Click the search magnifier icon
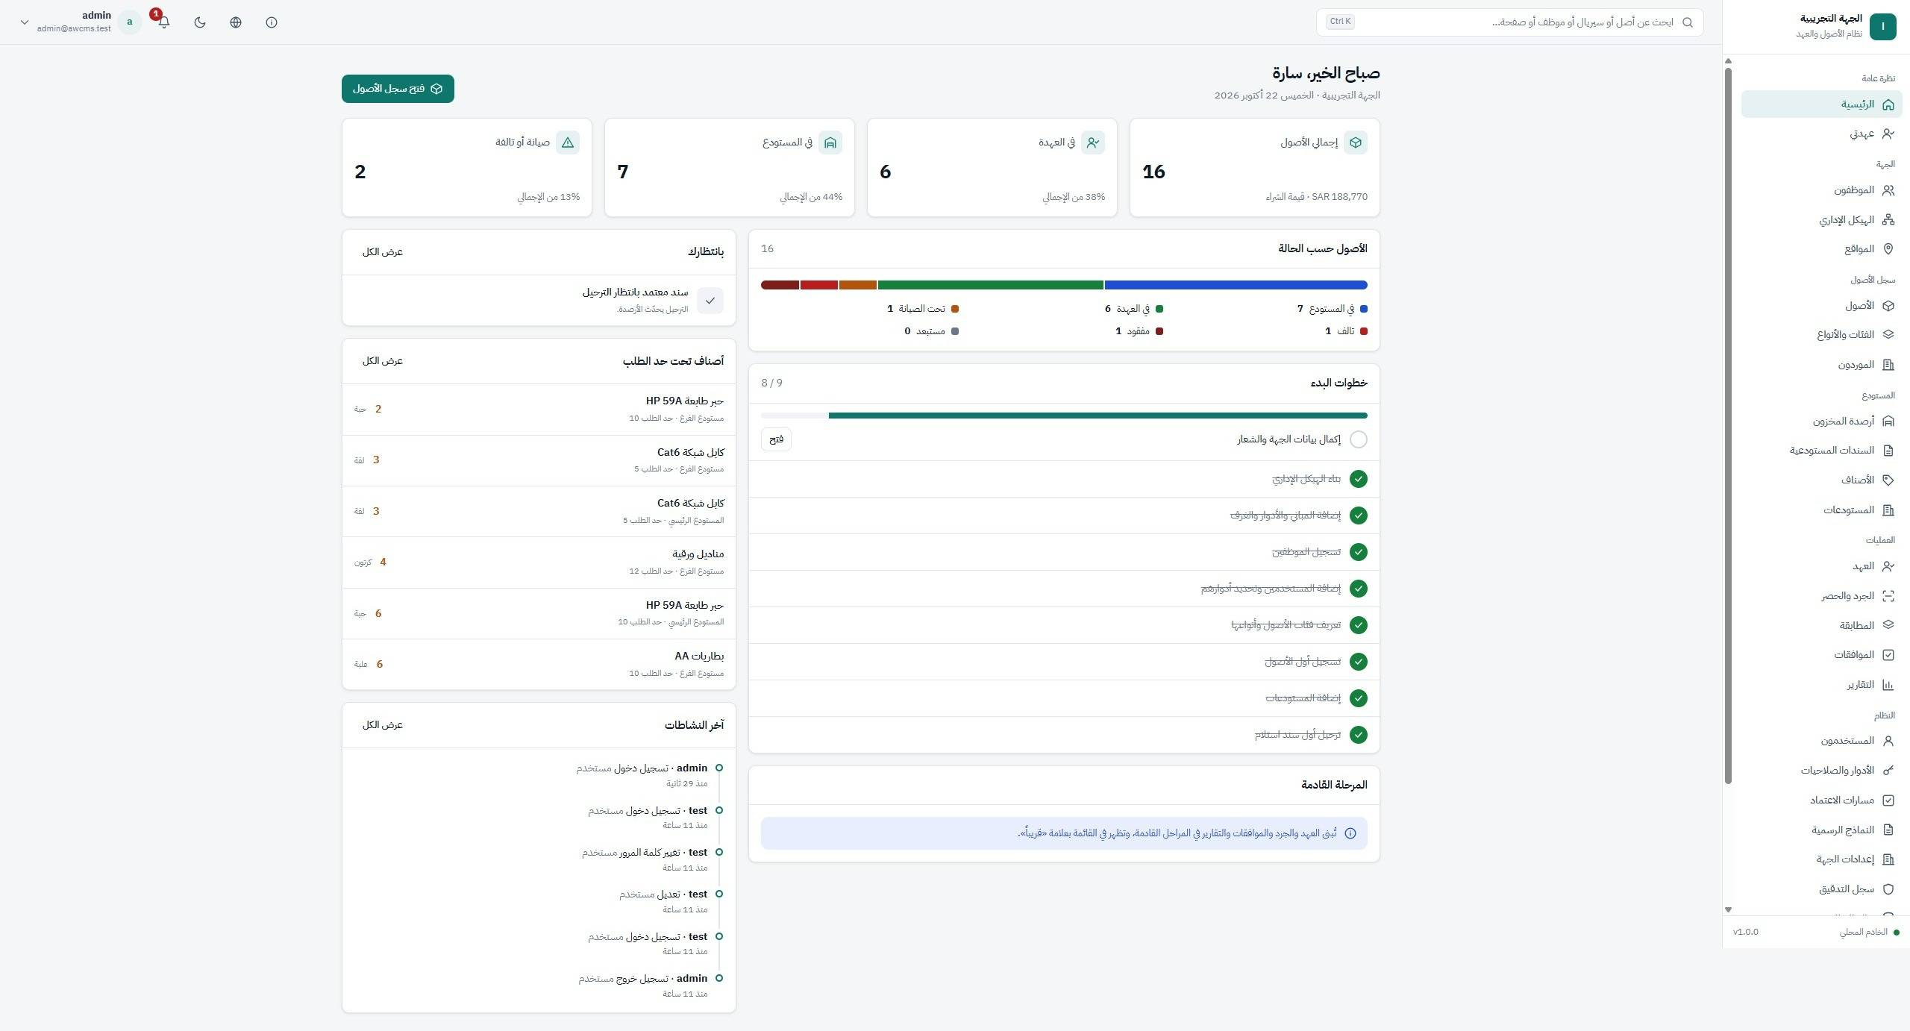Viewport: 1910px width, 1031px height. pos(1688,22)
